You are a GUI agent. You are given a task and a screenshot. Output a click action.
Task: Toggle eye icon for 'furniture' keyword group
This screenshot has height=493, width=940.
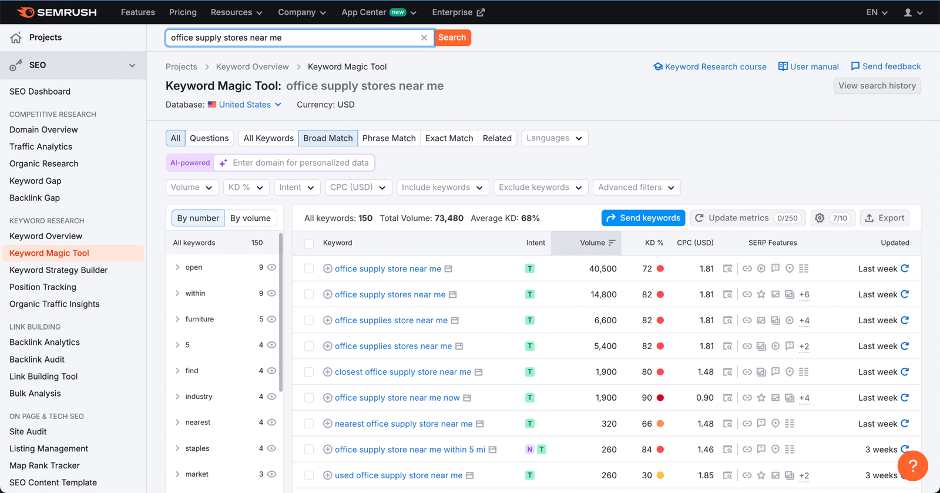click(271, 319)
